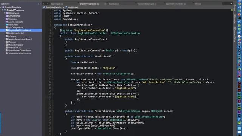Open AppDelegate.cs in the solution tree
This screenshot has width=242, height=136.
[16, 28]
